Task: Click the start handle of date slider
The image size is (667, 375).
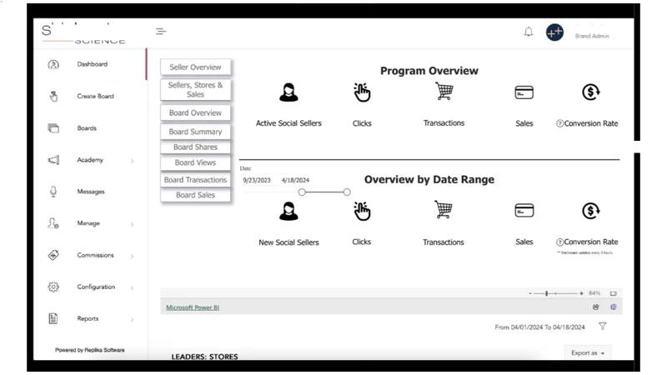Action: point(302,192)
